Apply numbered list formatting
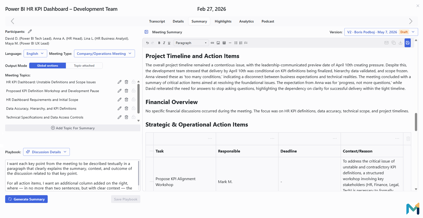423x218 pixels. click(x=241, y=43)
